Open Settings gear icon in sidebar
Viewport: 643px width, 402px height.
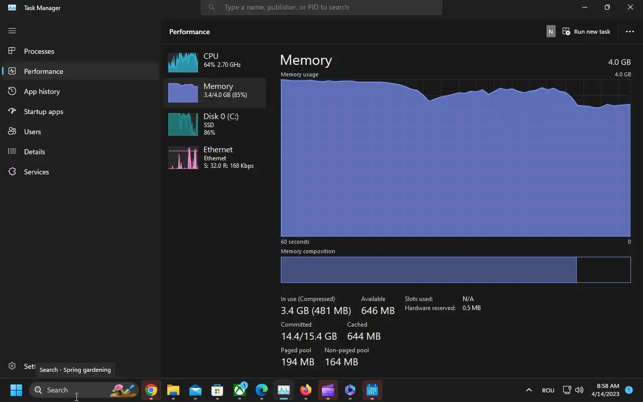pos(12,366)
